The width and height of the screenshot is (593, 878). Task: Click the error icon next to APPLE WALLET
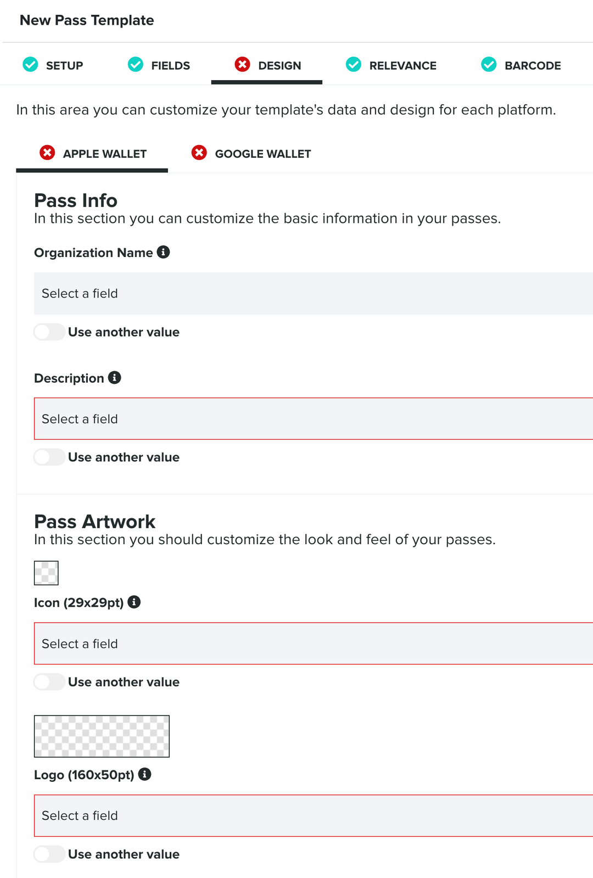click(x=47, y=153)
